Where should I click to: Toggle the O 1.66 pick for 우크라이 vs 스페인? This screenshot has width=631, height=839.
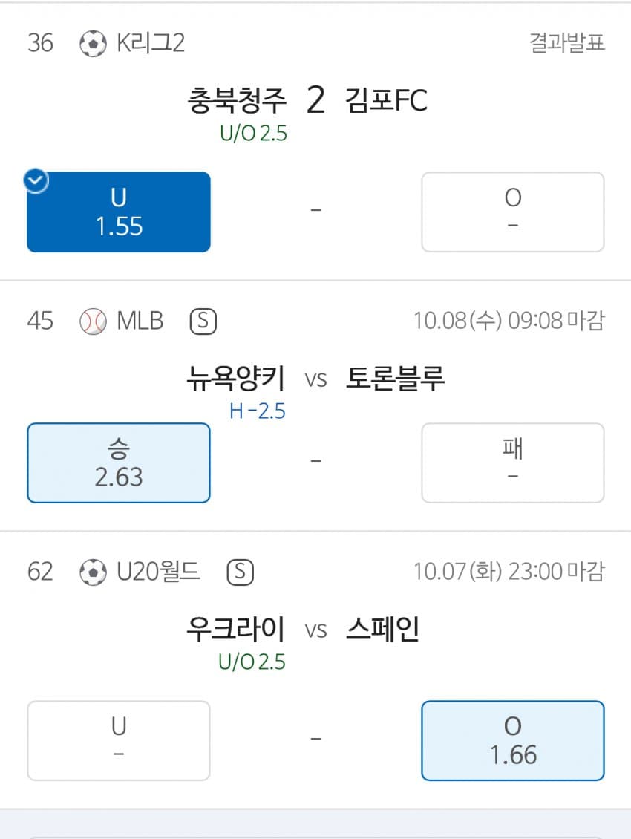click(x=512, y=740)
